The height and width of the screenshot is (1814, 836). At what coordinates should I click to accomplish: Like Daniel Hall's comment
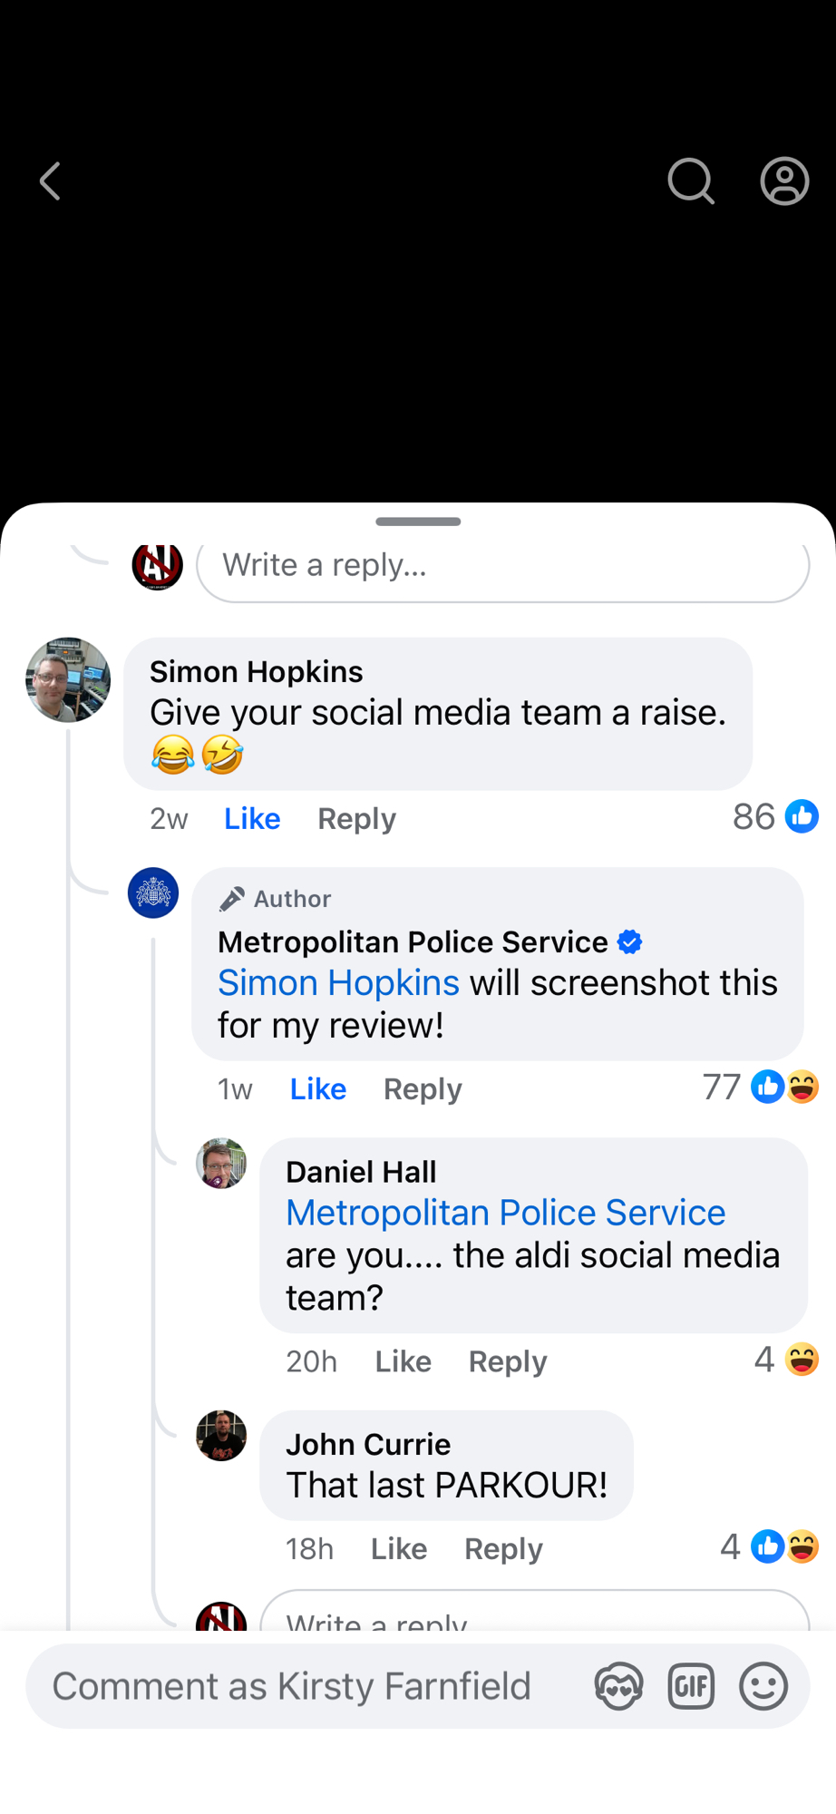403,1361
